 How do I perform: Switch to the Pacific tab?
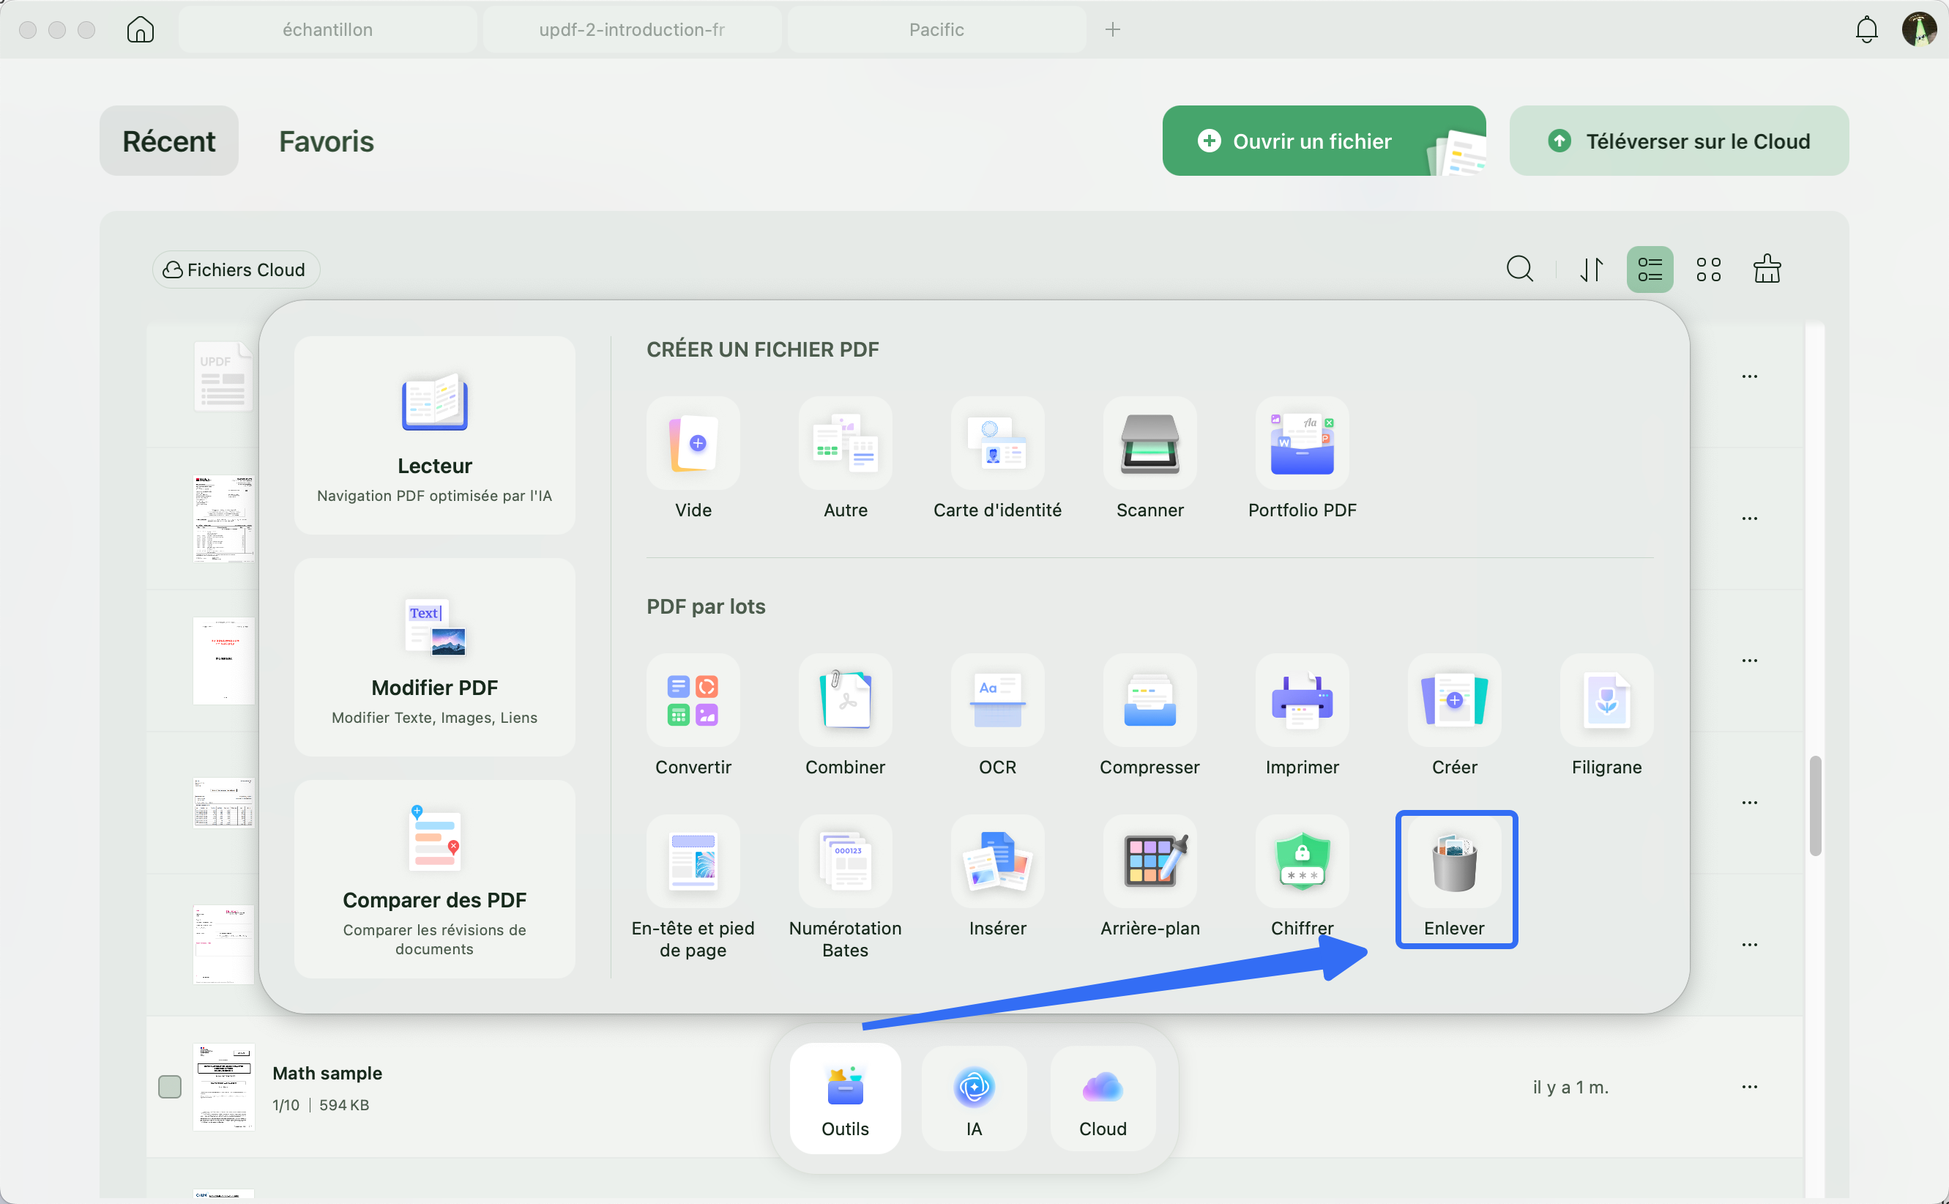(x=936, y=29)
